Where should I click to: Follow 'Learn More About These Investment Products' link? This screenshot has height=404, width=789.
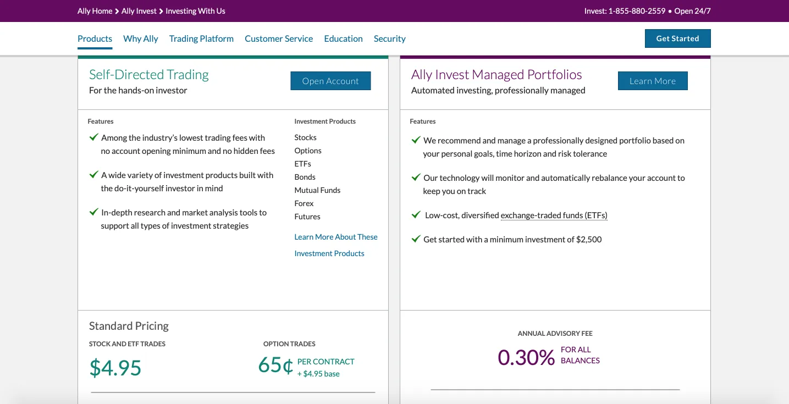[x=336, y=245]
